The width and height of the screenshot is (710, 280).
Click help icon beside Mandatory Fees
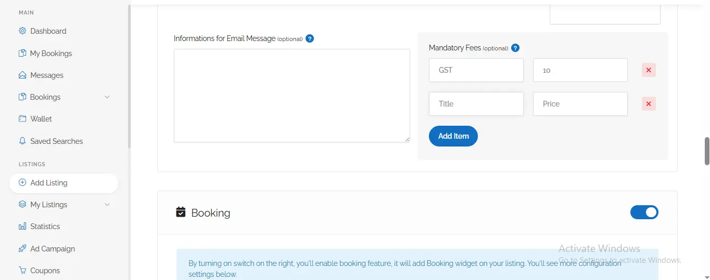(x=515, y=48)
